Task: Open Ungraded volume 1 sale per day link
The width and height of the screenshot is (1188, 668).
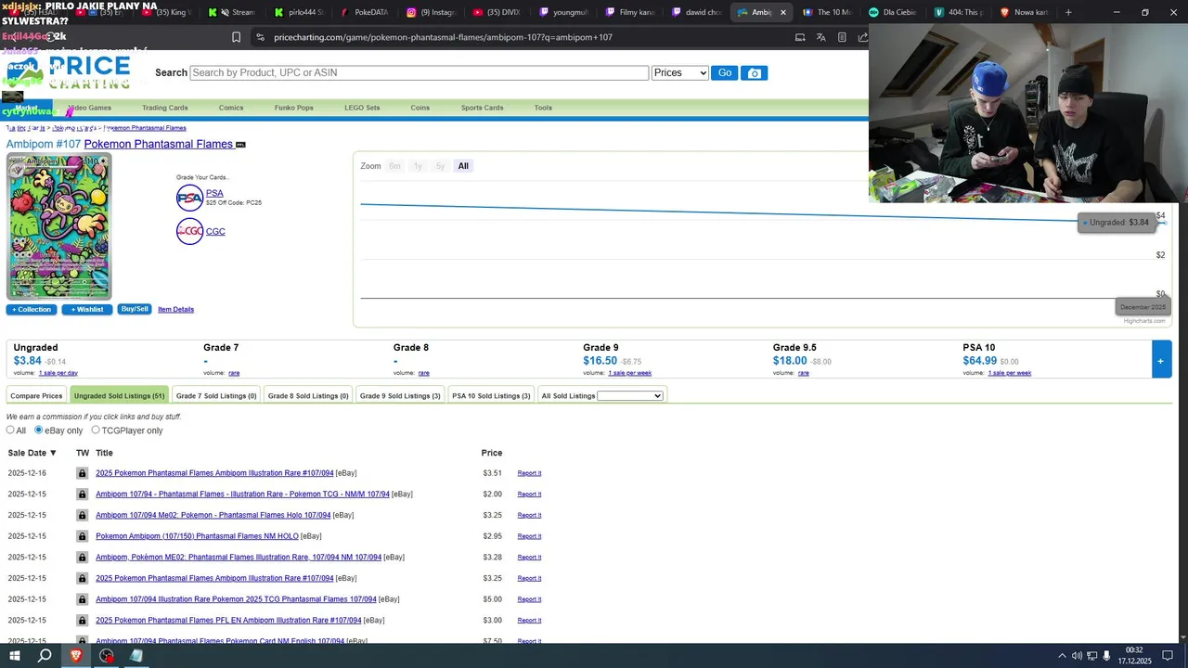Action: pyautogui.click(x=58, y=373)
